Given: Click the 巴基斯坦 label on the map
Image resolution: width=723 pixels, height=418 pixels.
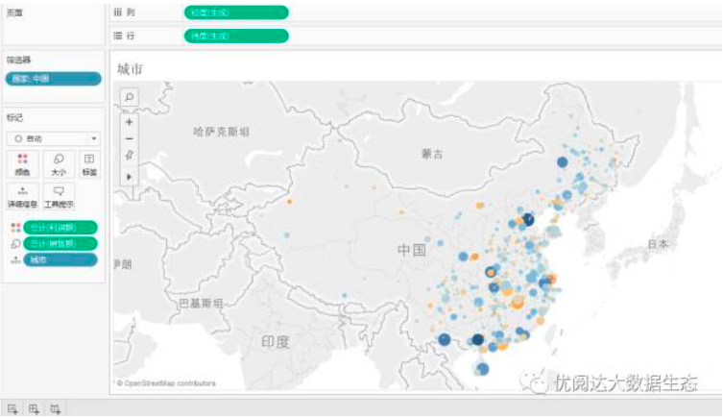Looking at the screenshot, I should click(x=201, y=303).
